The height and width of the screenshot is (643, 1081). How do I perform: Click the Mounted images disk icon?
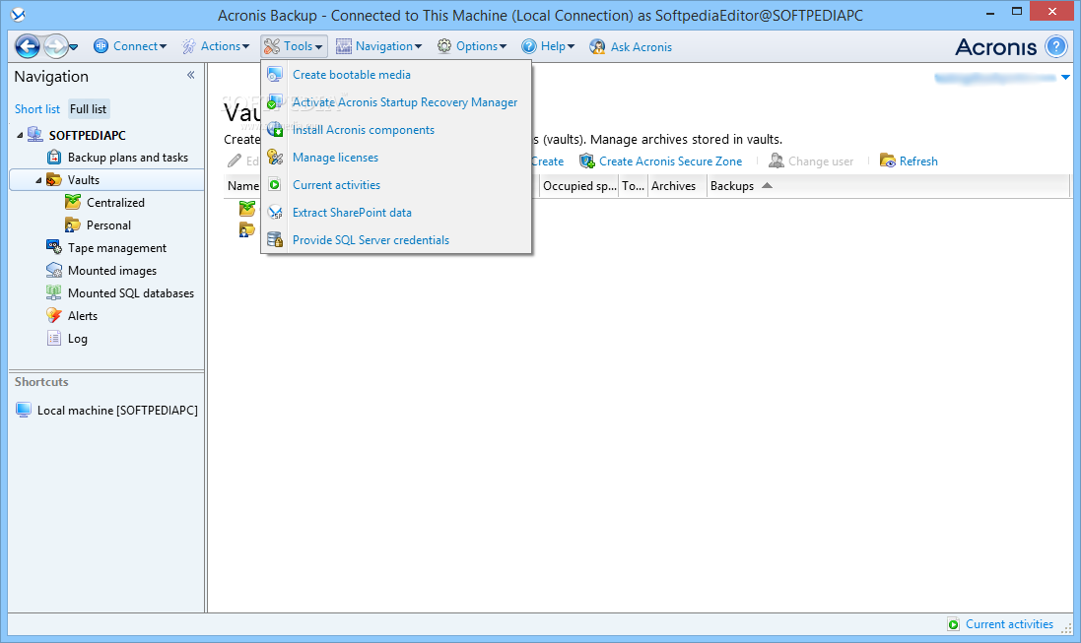(x=54, y=270)
